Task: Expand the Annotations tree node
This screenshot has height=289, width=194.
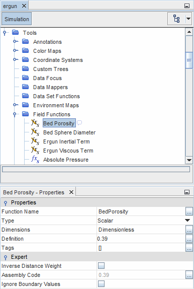Action: pyautogui.click(x=15, y=41)
